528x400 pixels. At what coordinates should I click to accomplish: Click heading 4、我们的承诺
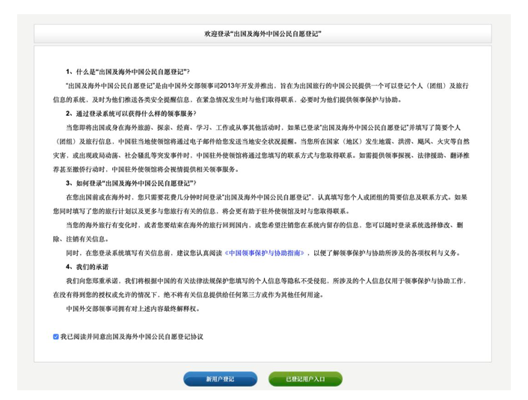88,267
